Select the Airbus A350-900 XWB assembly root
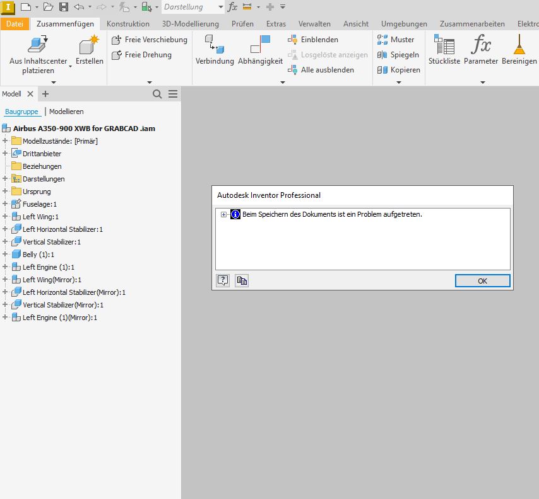The image size is (539, 499). coord(79,129)
